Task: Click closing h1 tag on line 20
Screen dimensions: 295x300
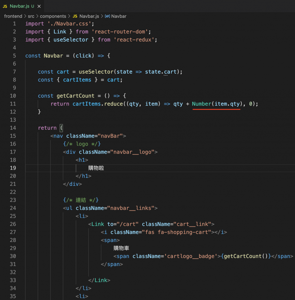Action: click(83, 176)
